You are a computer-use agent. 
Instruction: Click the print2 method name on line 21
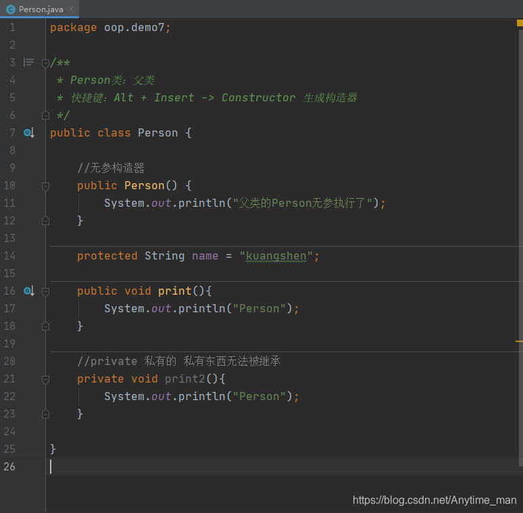click(x=184, y=379)
